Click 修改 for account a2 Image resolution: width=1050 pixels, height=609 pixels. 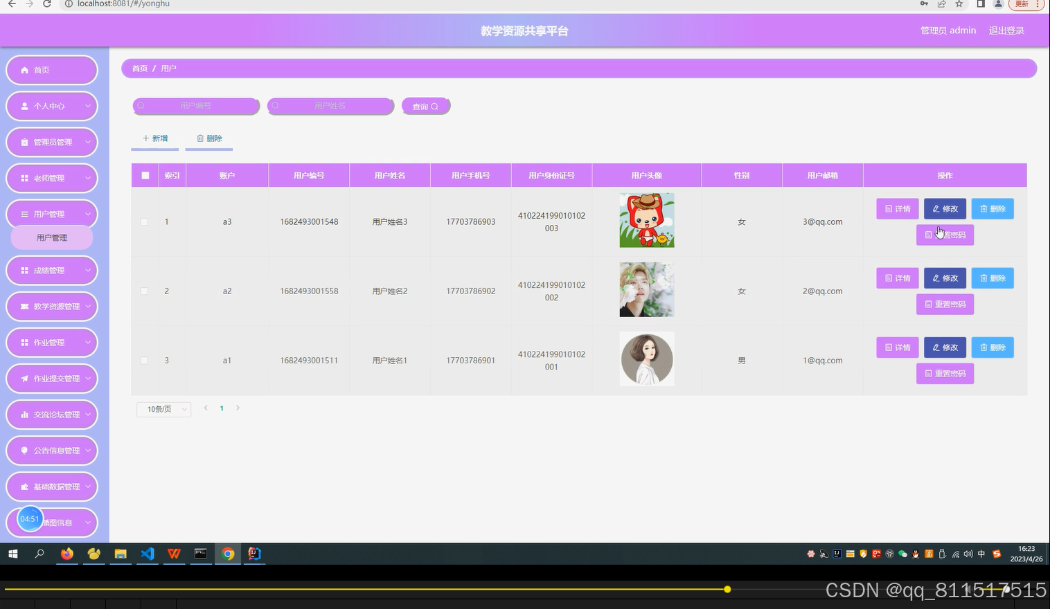click(x=945, y=278)
